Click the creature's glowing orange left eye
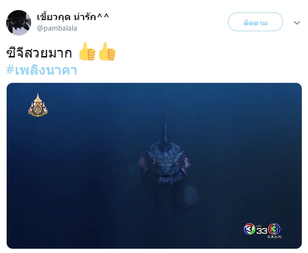 [154, 163]
